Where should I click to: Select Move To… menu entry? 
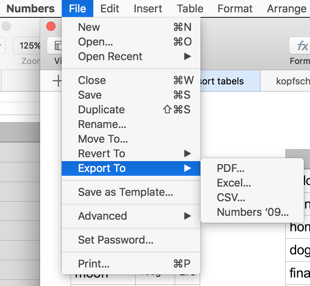tap(103, 139)
